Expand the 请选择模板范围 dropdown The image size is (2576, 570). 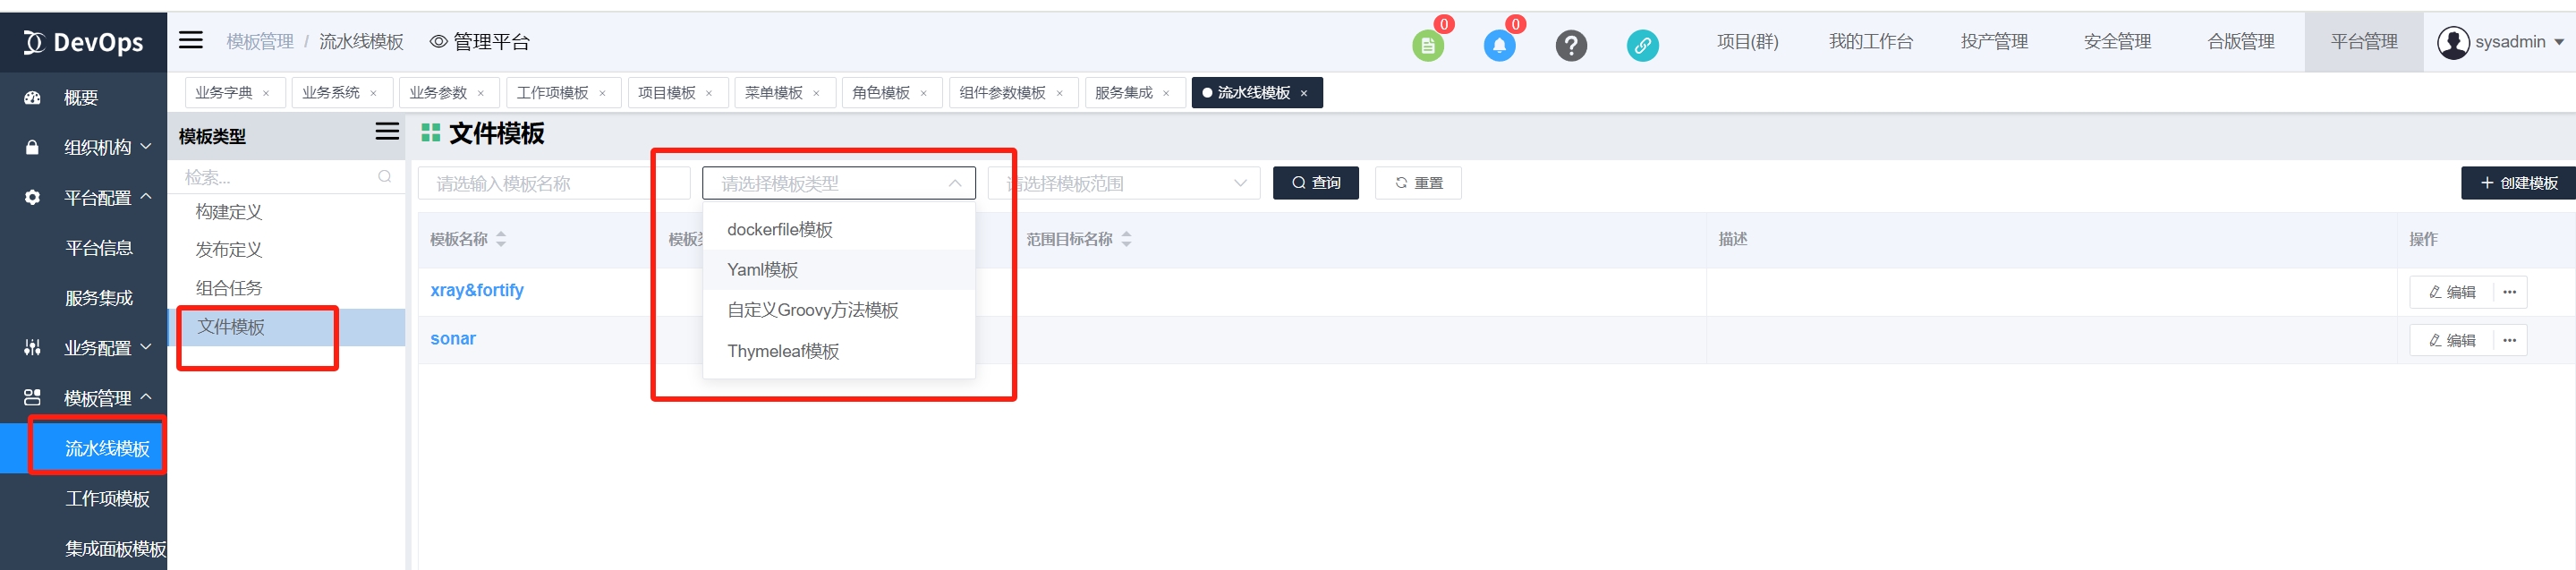[x=1124, y=183]
